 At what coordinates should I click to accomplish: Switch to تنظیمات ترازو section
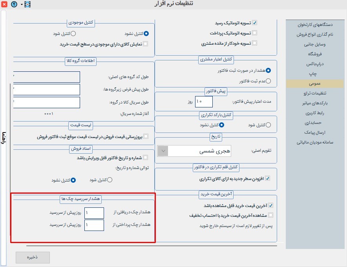point(314,93)
